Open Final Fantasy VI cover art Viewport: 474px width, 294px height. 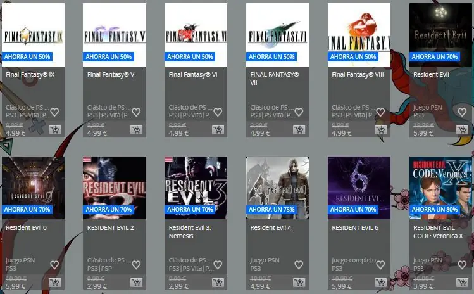point(196,35)
